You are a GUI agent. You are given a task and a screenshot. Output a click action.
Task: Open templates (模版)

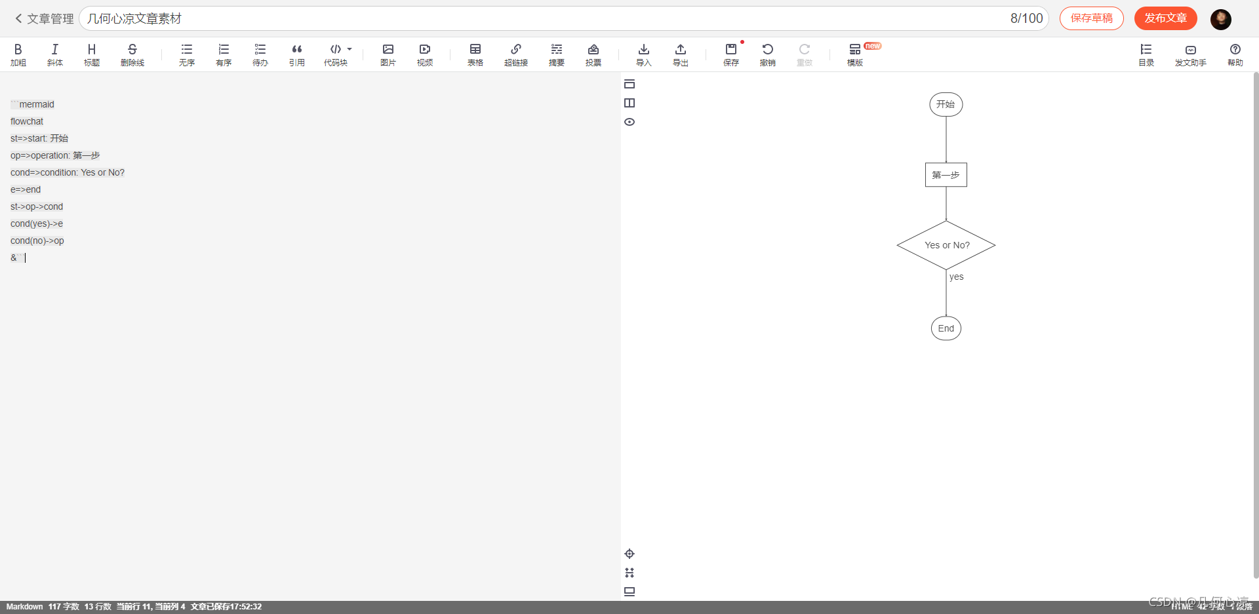coord(855,54)
